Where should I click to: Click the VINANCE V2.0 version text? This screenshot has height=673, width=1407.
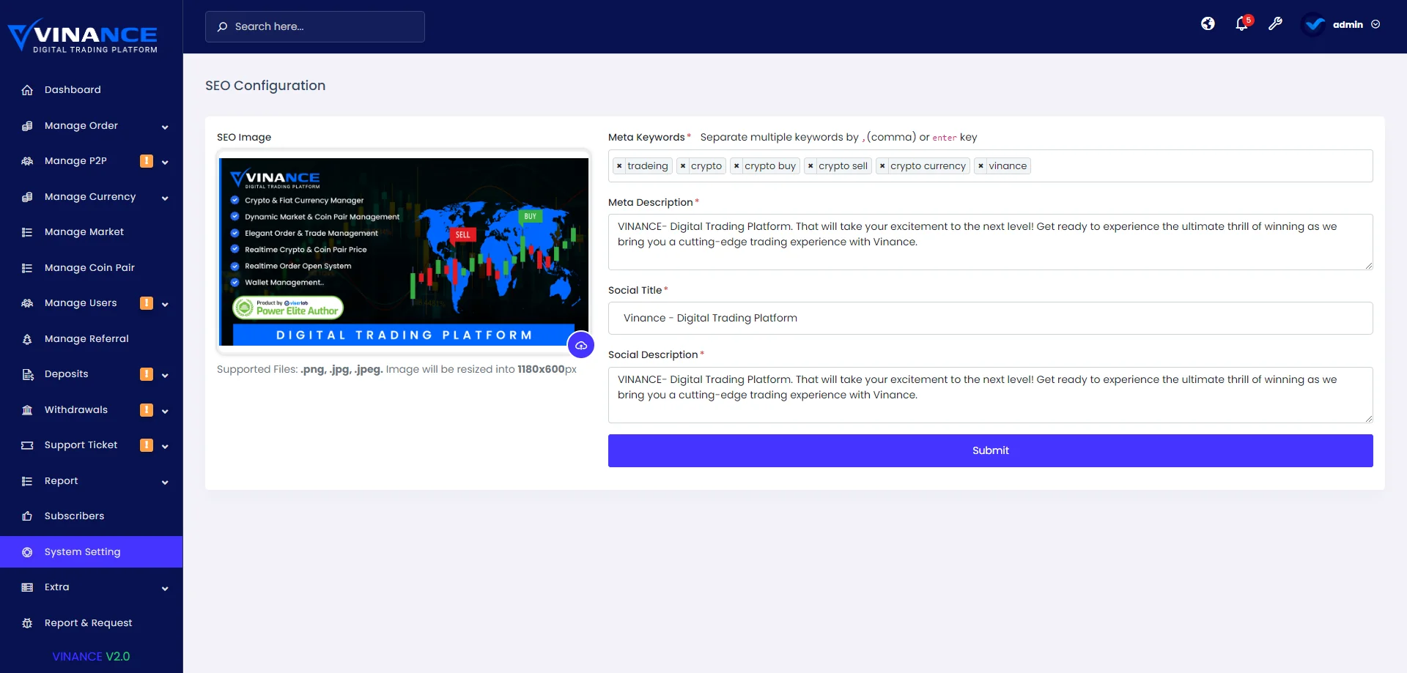[91, 656]
